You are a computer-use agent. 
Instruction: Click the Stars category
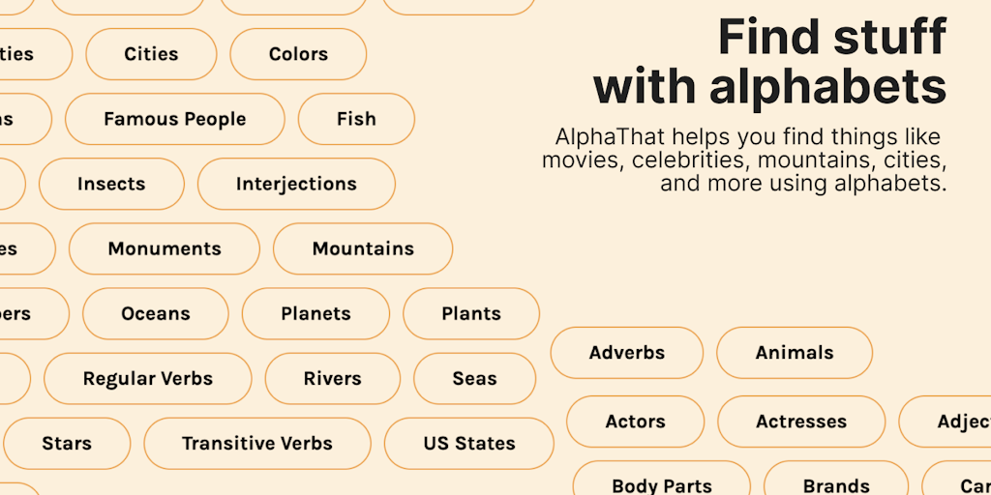coord(67,443)
